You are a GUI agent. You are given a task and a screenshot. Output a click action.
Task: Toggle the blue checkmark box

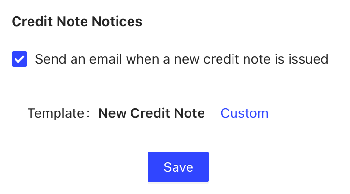click(x=19, y=59)
